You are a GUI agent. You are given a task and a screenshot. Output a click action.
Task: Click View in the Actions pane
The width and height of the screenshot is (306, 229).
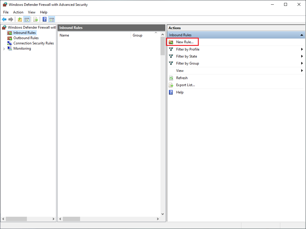[180, 71]
